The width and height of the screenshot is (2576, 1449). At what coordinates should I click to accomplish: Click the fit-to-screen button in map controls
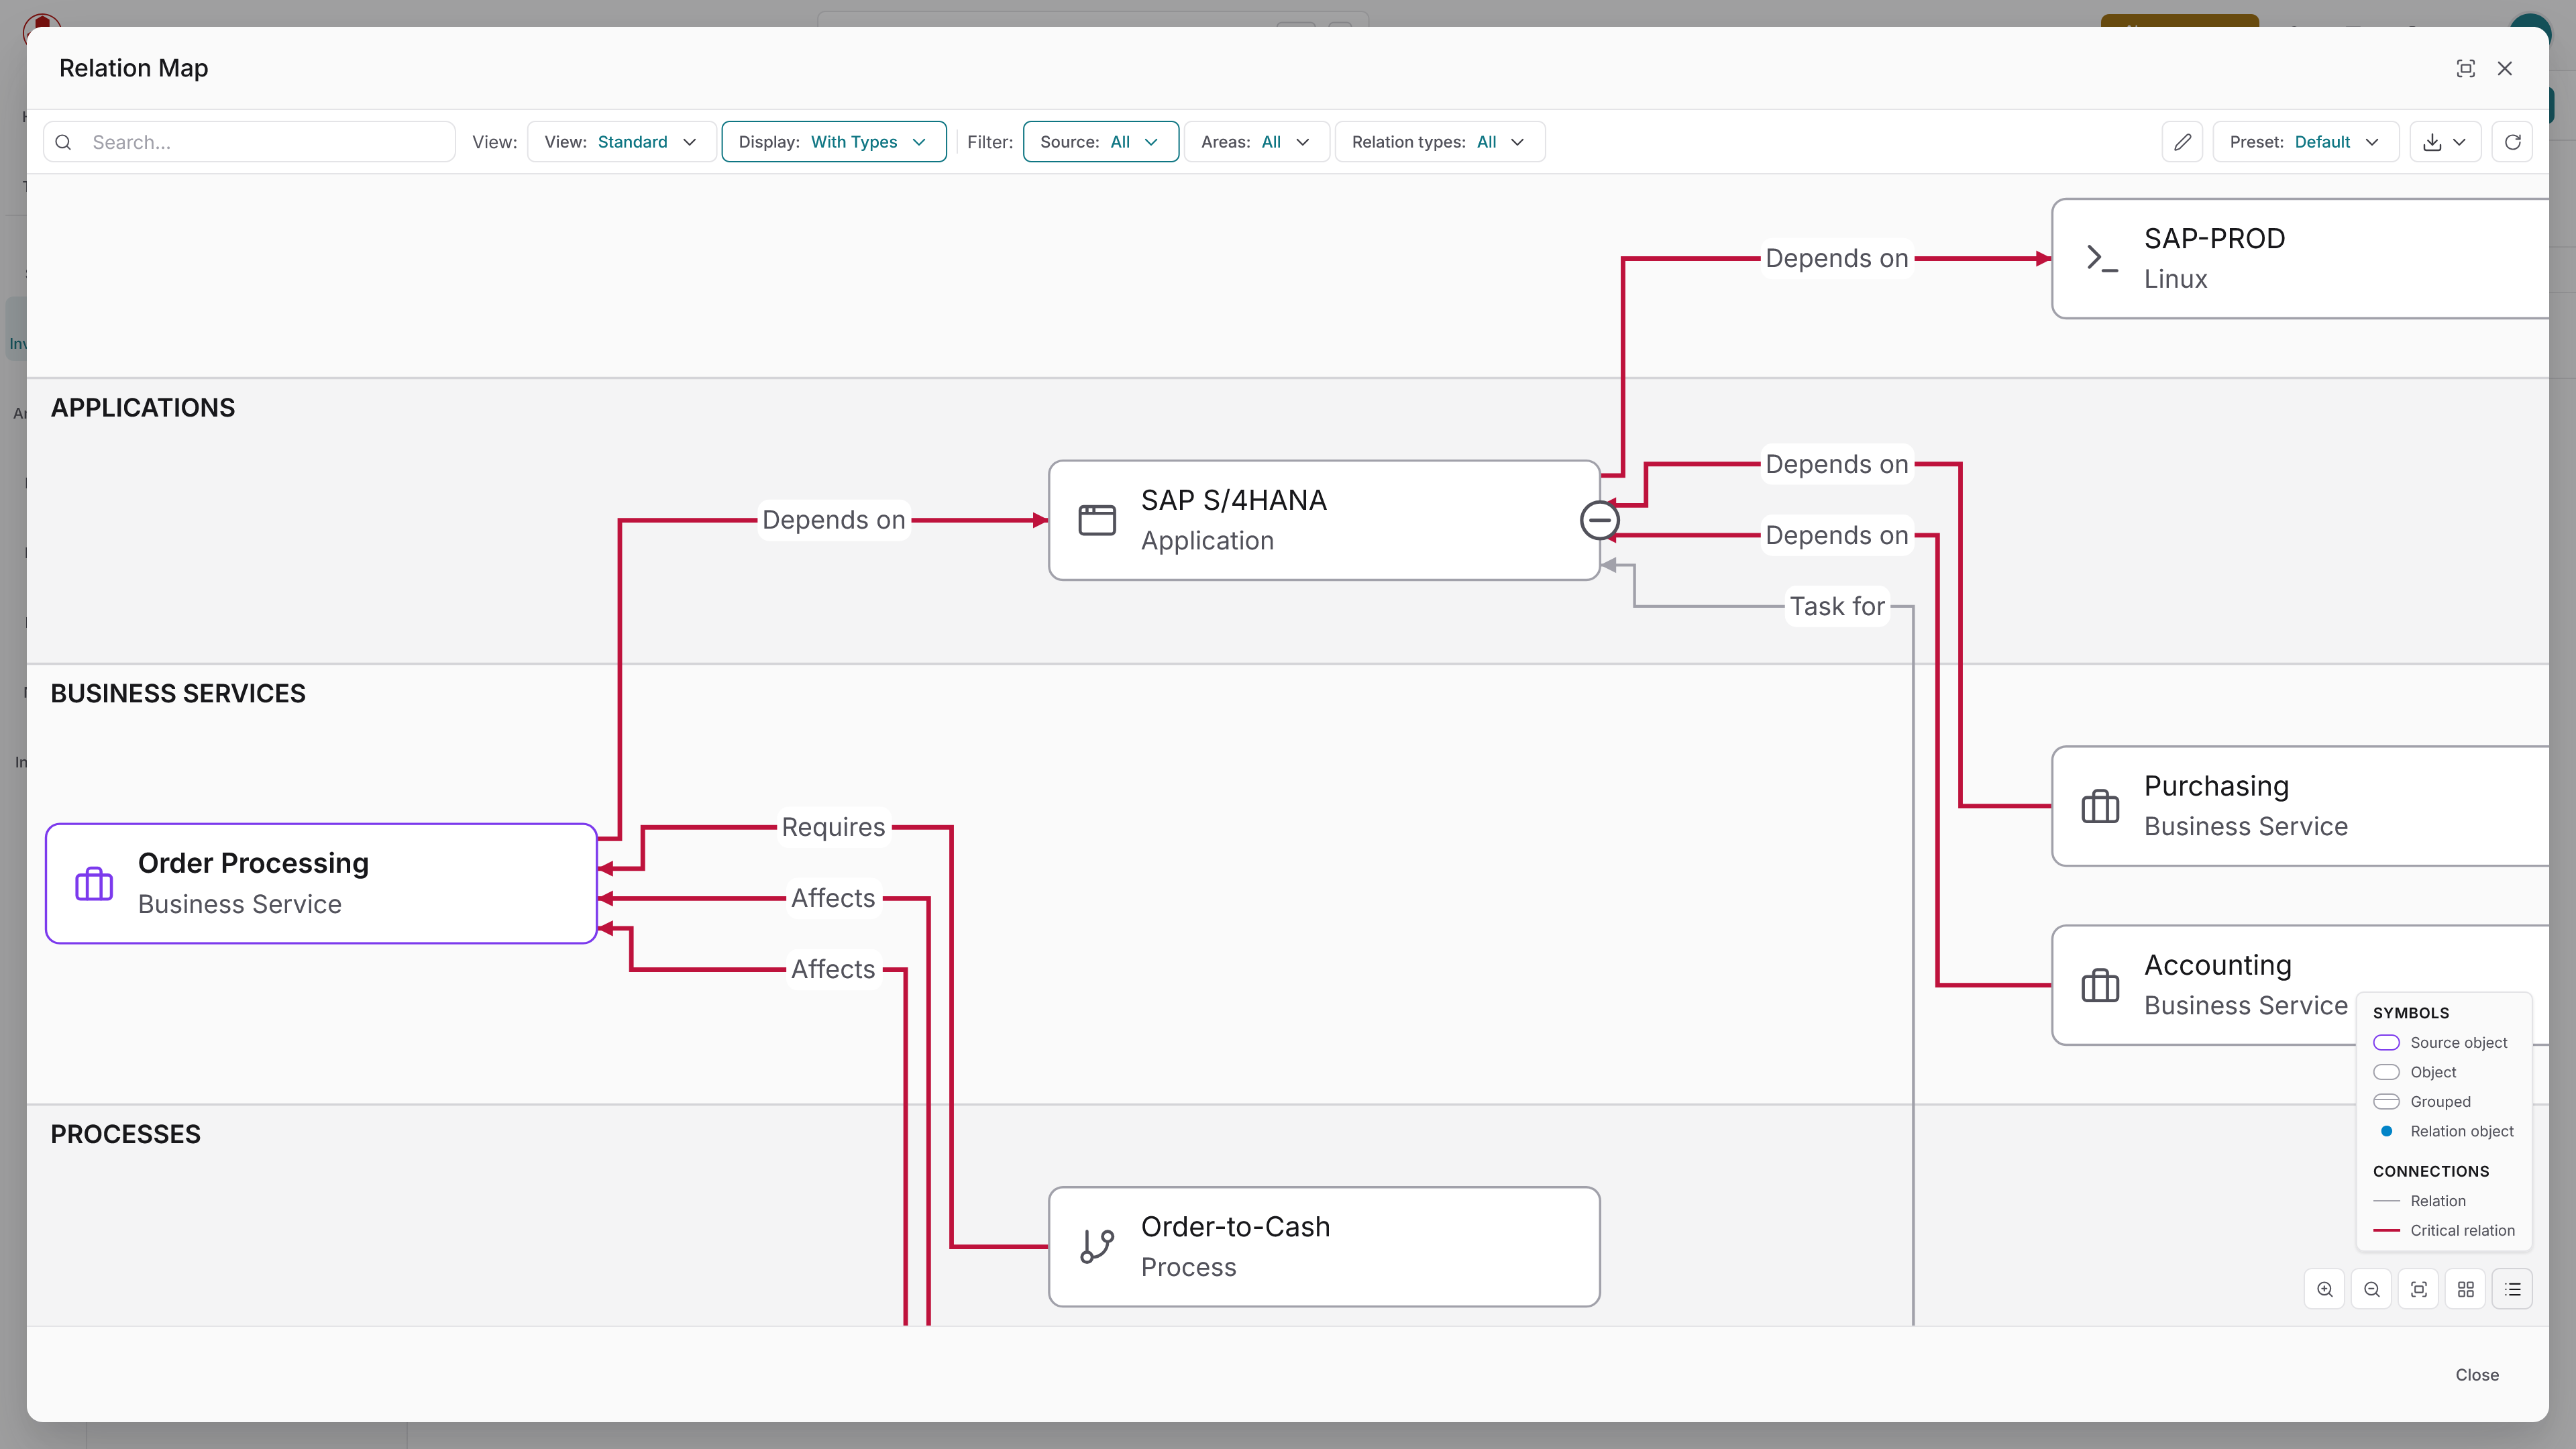[2419, 1290]
